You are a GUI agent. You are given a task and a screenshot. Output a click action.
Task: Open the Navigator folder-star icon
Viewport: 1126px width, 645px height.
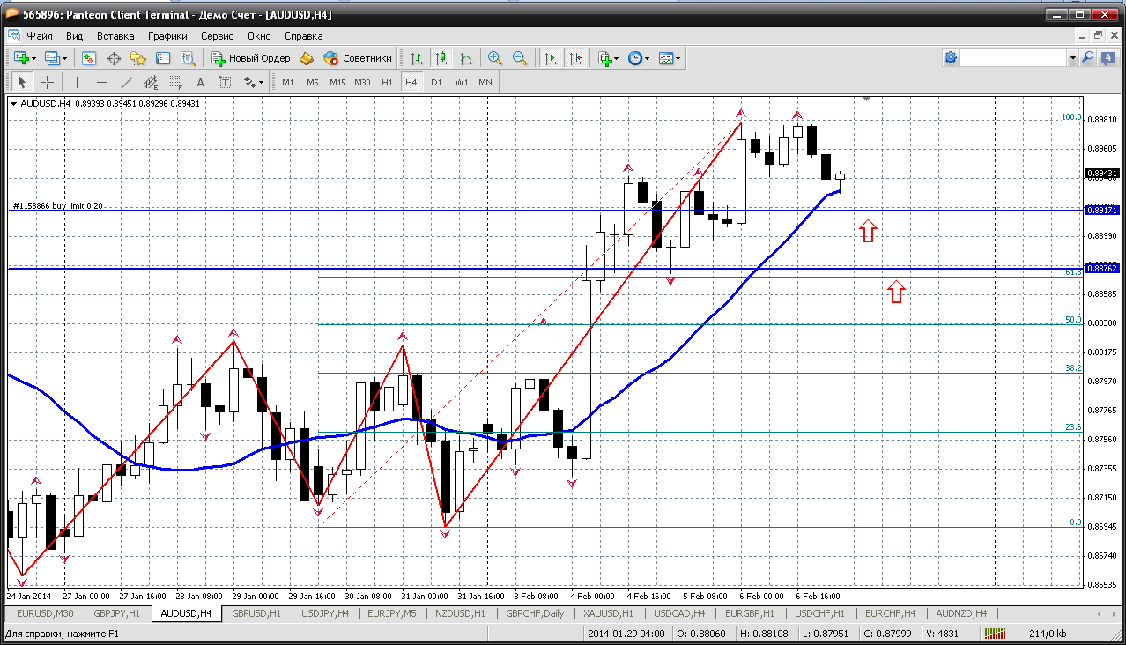pos(138,58)
